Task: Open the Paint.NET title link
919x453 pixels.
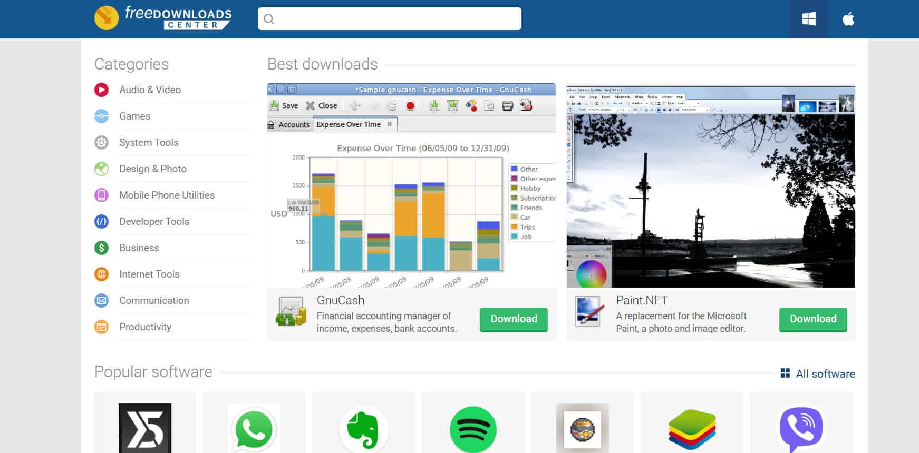Action: (642, 300)
